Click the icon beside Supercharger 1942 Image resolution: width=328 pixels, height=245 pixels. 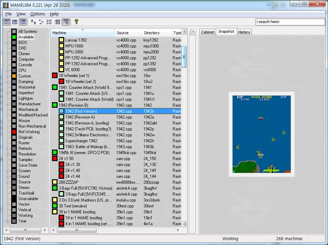61,141
